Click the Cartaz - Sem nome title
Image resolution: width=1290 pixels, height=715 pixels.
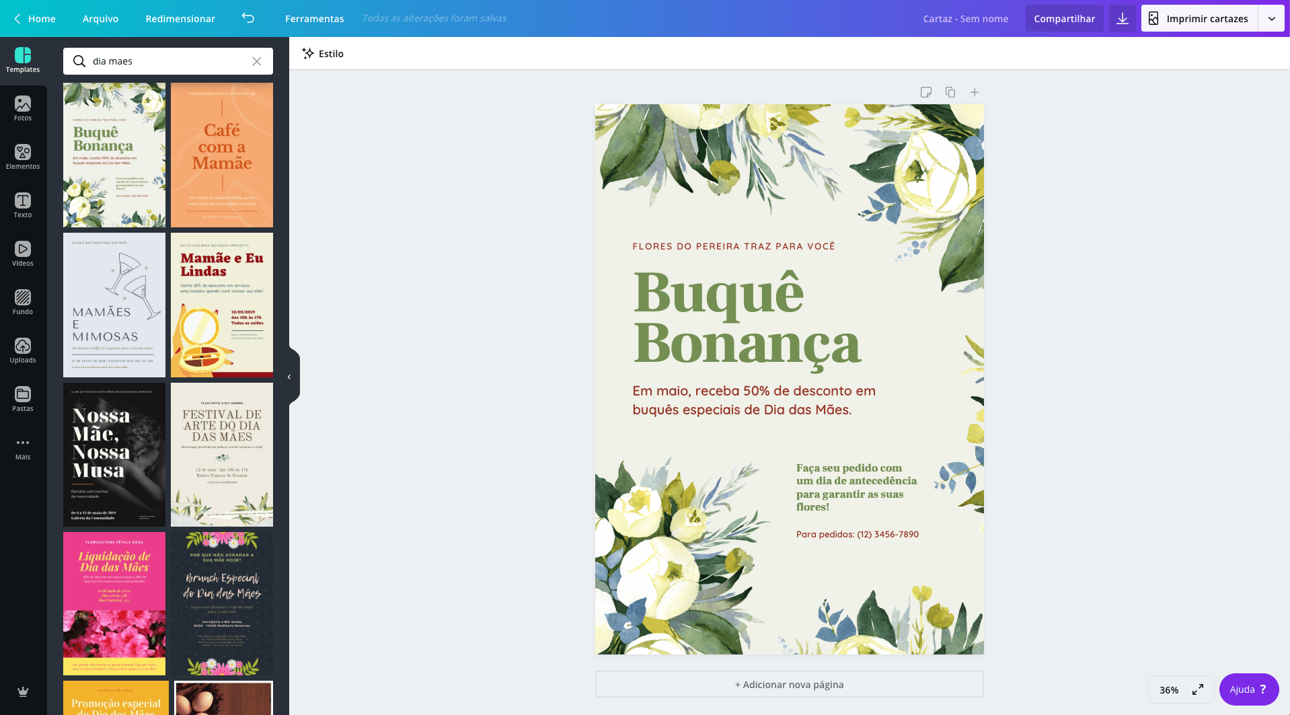coord(966,18)
